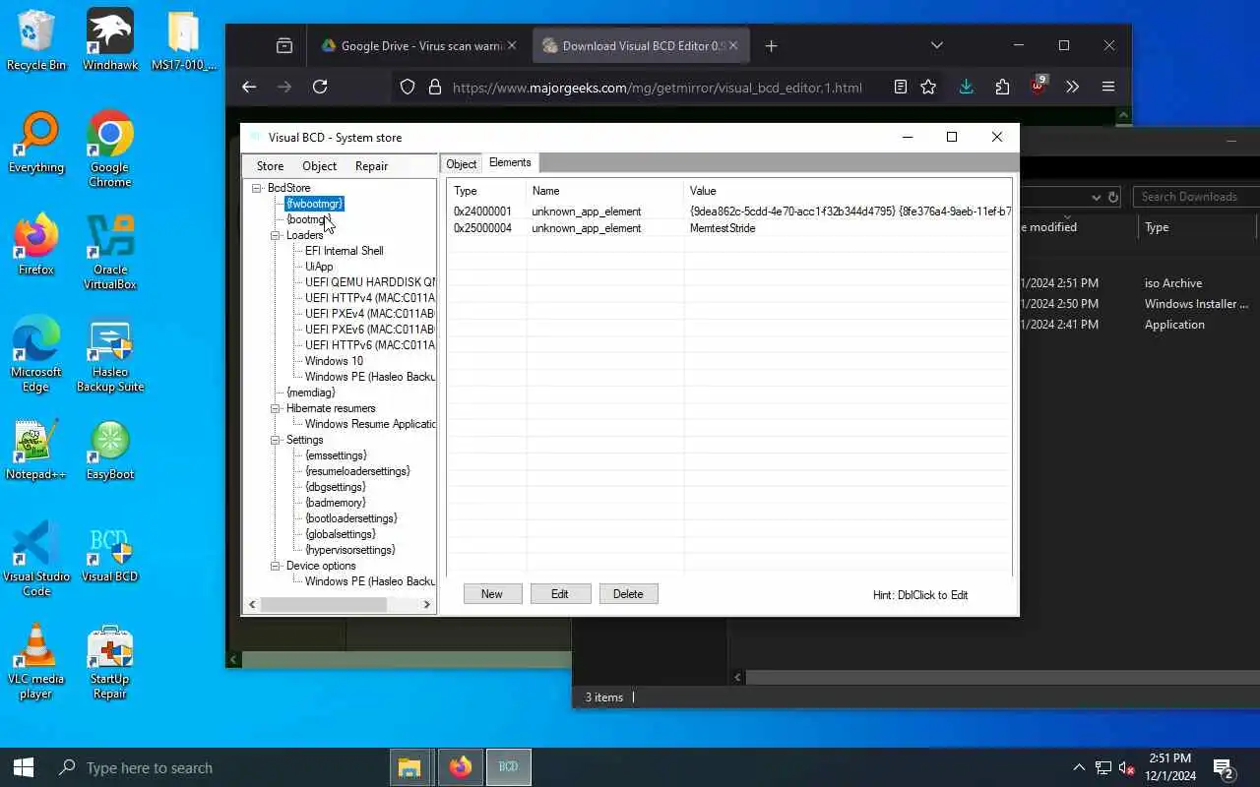Open the Object menu in Visual BCD

pos(319,166)
